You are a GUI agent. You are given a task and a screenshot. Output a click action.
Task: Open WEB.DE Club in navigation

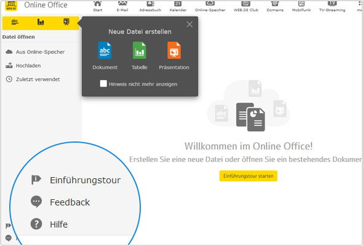[246, 6]
